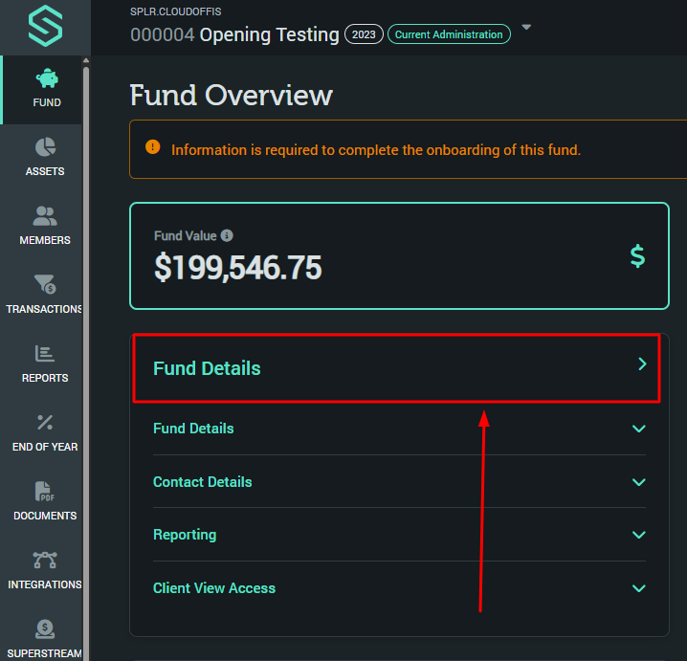This screenshot has width=687, height=661.
Task: Click the info icon beside Fund Value
Action: click(x=227, y=235)
